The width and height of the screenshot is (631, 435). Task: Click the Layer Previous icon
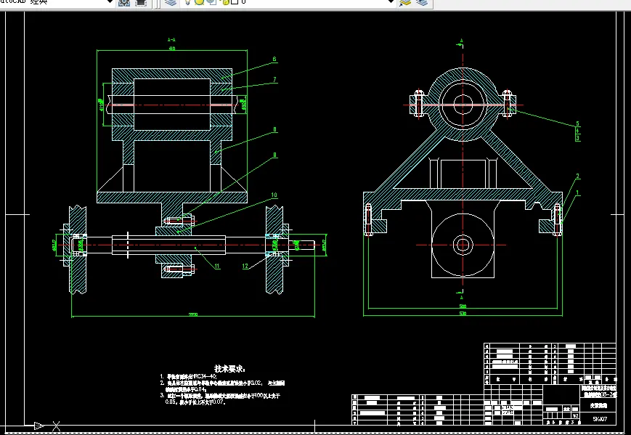(422, 3)
